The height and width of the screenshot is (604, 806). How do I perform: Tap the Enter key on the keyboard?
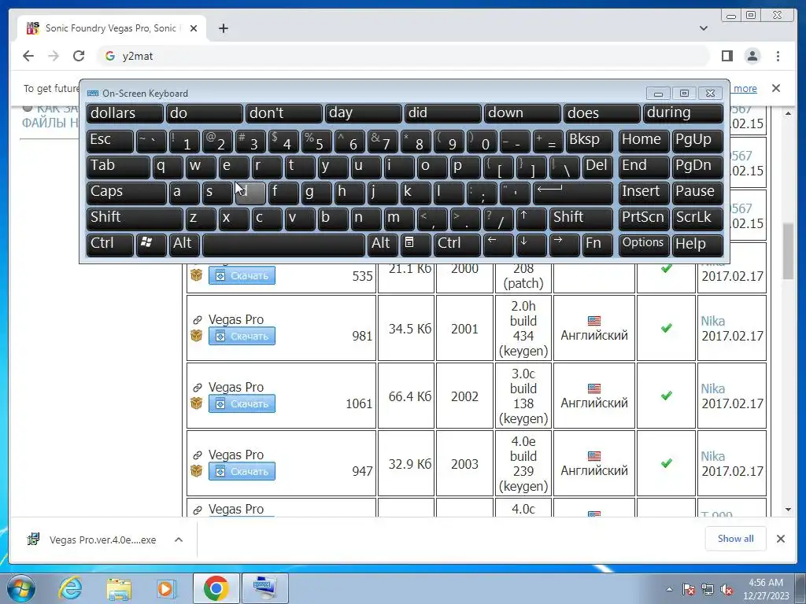(573, 193)
